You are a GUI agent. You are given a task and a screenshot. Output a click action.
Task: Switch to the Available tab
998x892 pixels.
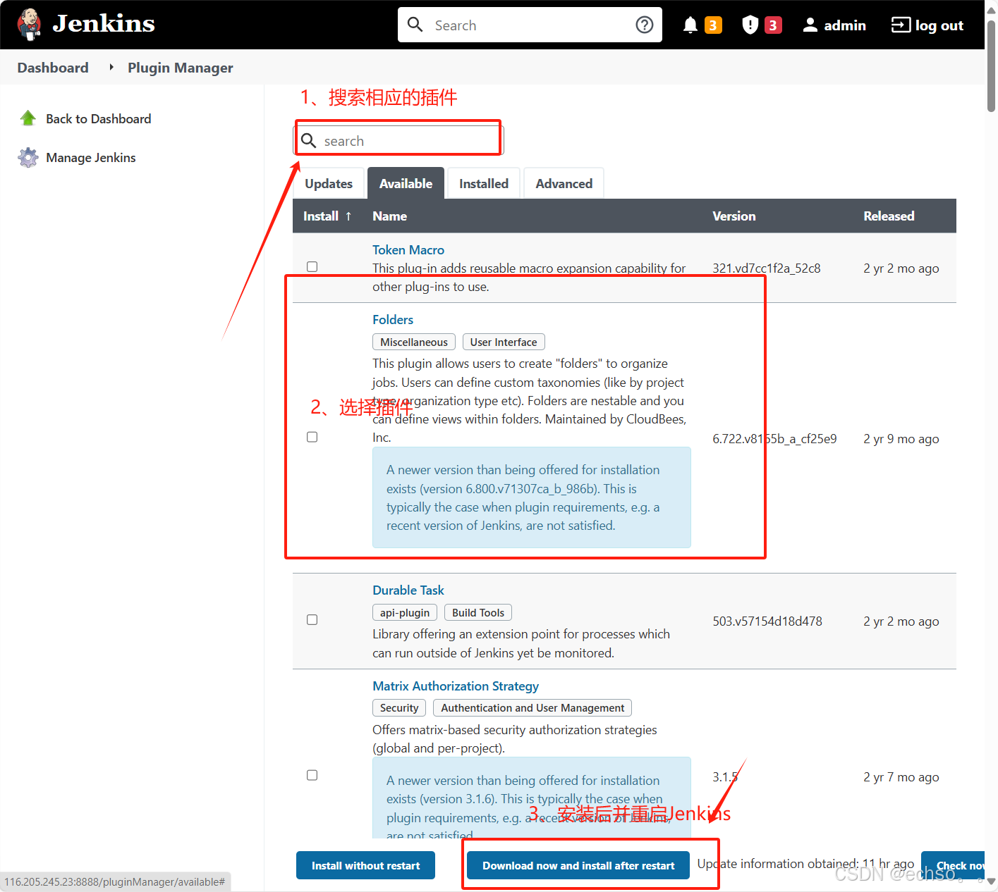click(x=406, y=183)
